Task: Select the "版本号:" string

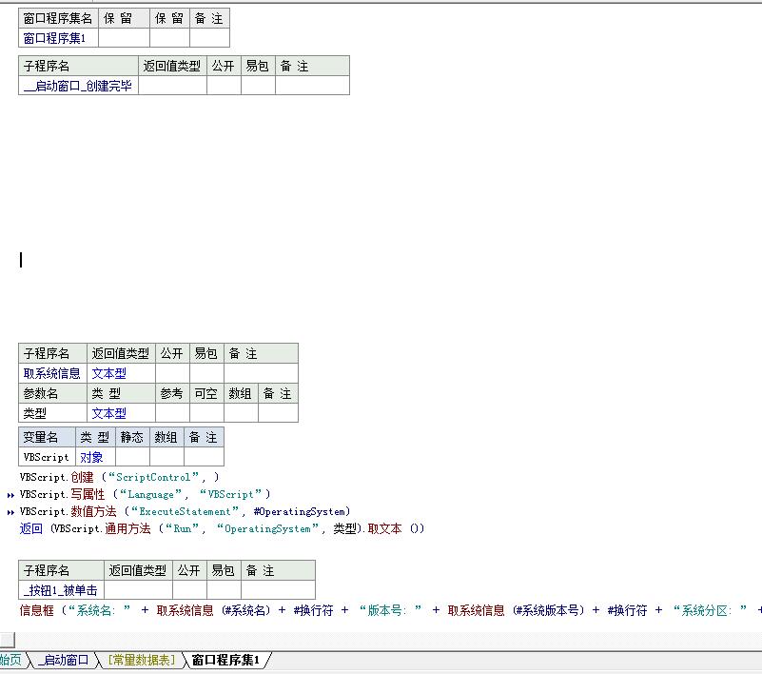Action: pos(390,610)
